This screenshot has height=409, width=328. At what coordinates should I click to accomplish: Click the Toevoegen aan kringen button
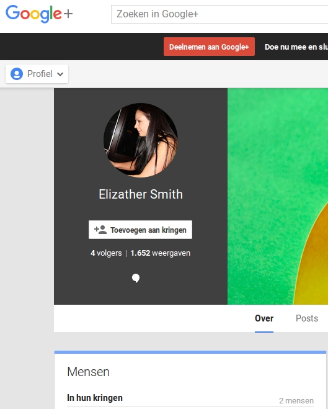point(140,230)
